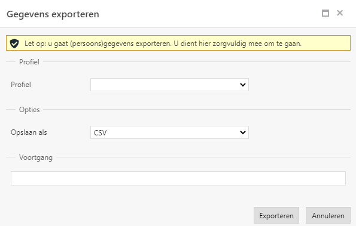Click the Exporteren button
356x226 pixels.
click(x=276, y=215)
